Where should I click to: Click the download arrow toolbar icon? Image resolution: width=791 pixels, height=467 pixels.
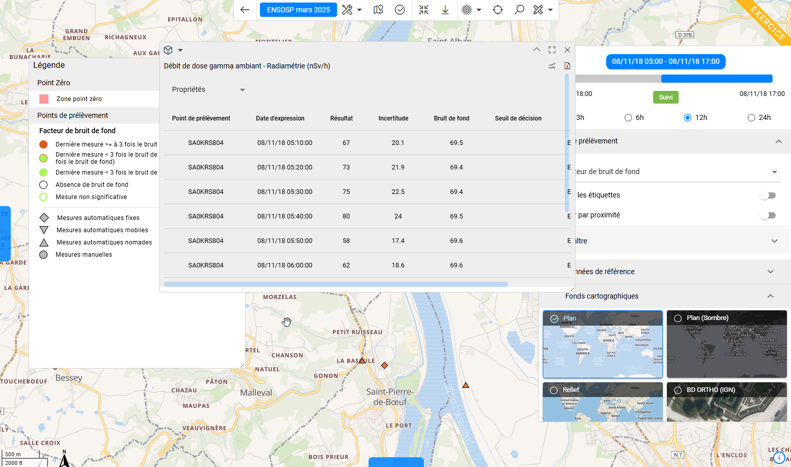pos(445,10)
